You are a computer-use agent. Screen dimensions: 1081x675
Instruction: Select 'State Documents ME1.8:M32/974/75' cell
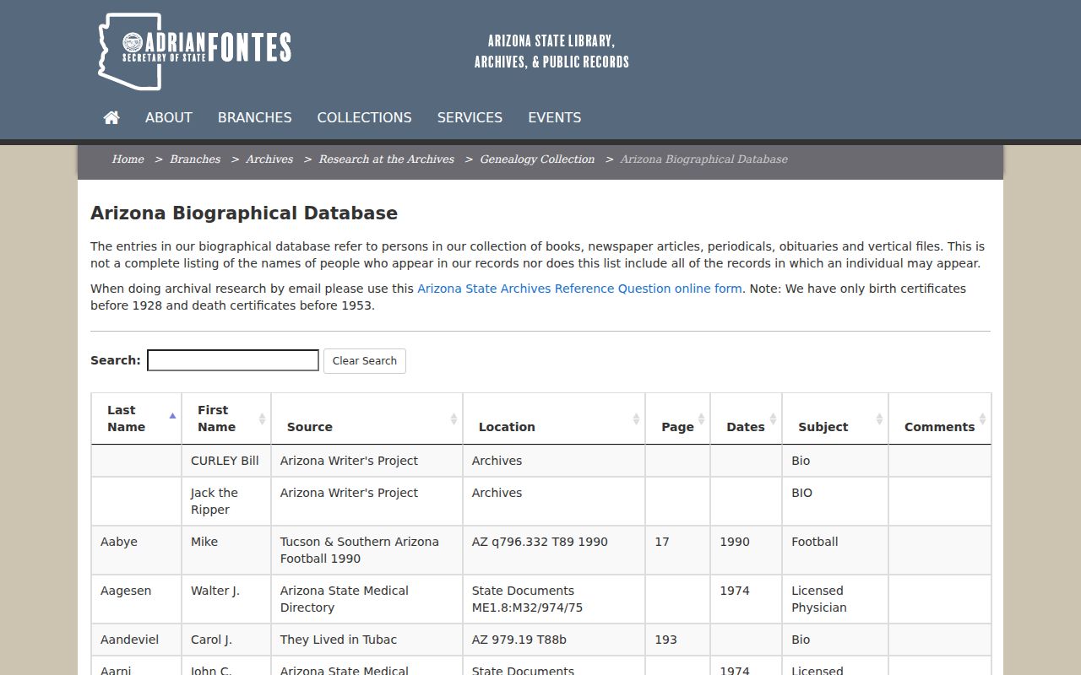click(554, 599)
